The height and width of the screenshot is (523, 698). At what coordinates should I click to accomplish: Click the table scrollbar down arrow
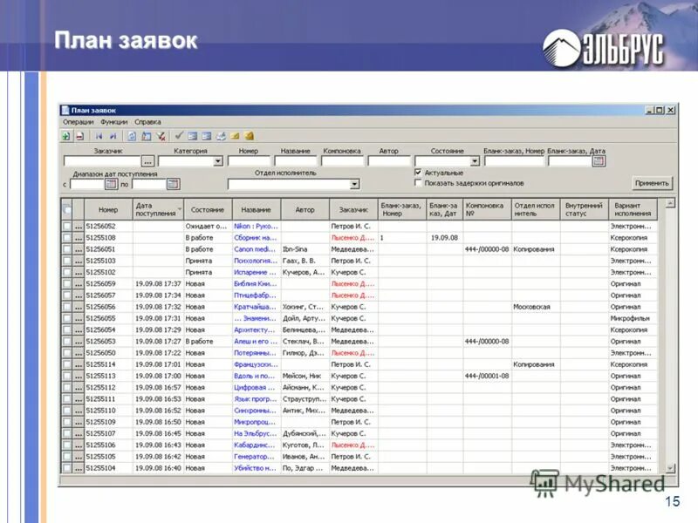point(670,468)
